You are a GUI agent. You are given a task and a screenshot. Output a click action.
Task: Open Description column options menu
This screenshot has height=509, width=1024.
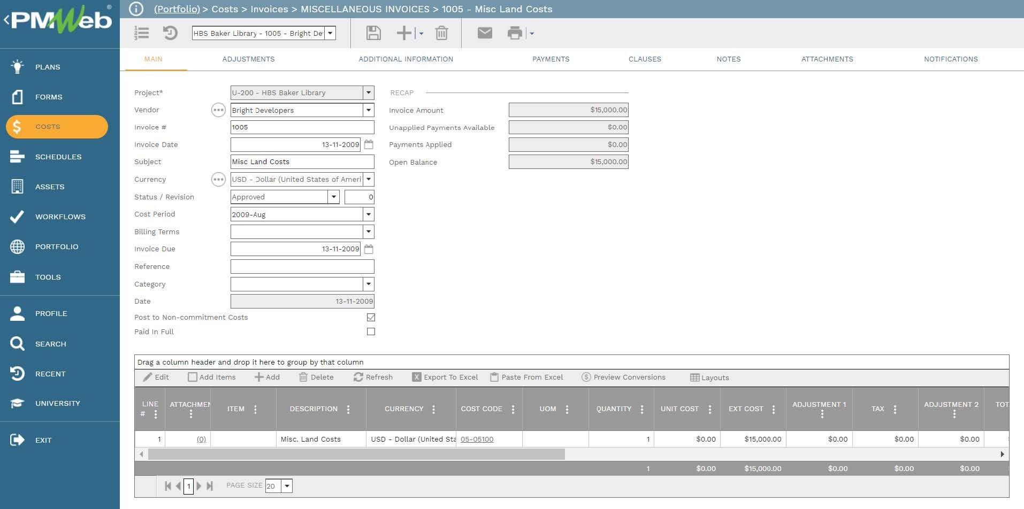(348, 409)
